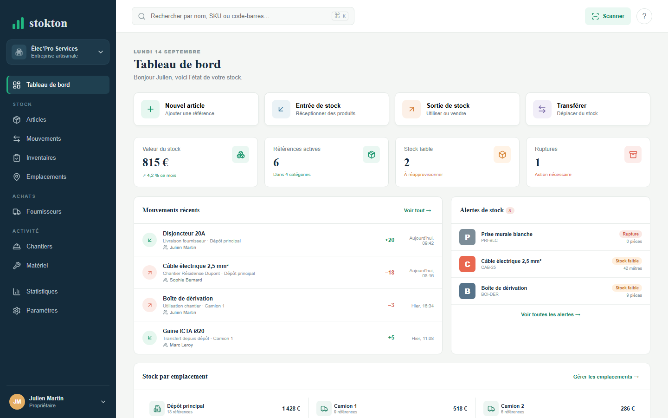Open Matériel in the sidebar
This screenshot has height=418, width=668.
point(58,266)
